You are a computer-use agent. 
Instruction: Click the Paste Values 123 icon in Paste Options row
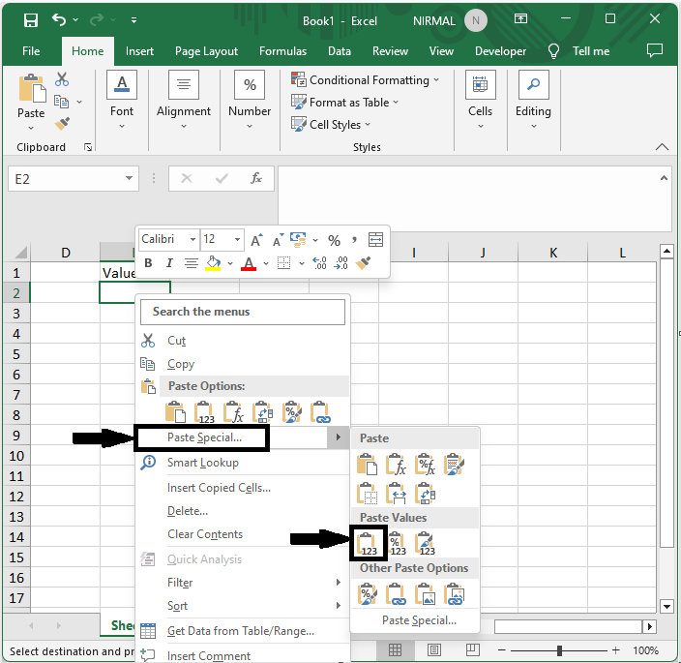coord(204,412)
